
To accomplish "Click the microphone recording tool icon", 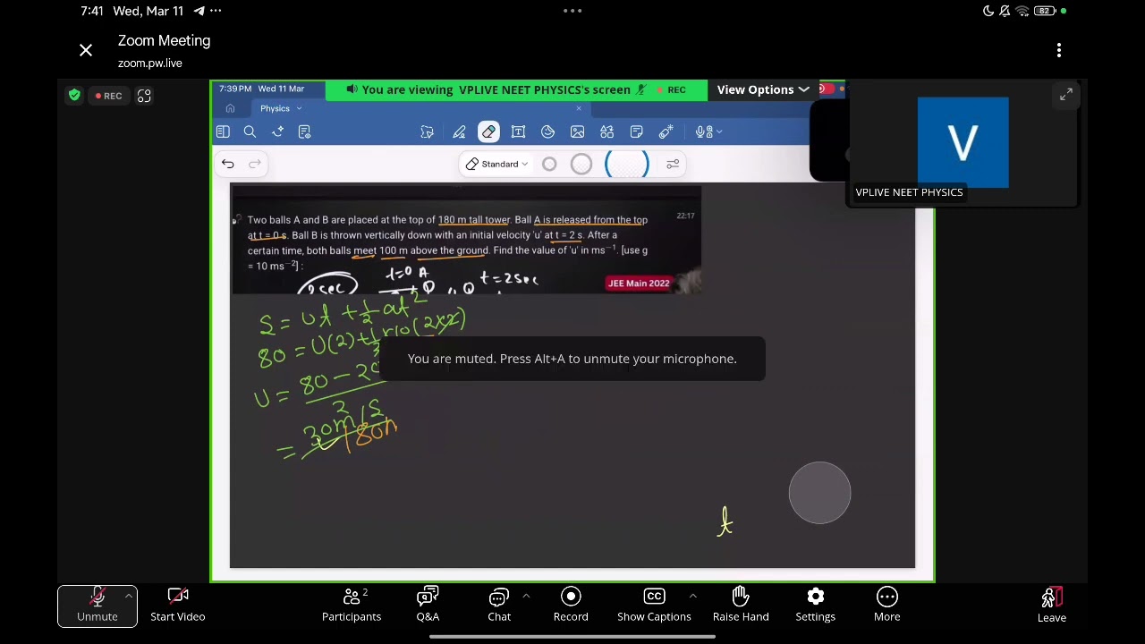I will pyautogui.click(x=703, y=132).
